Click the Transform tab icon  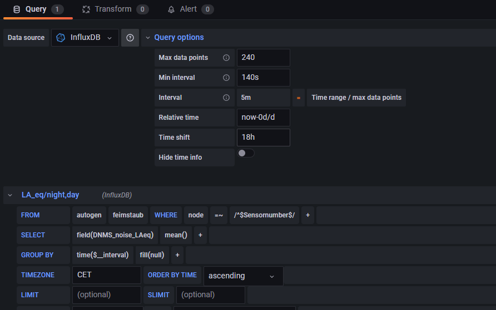pos(86,9)
